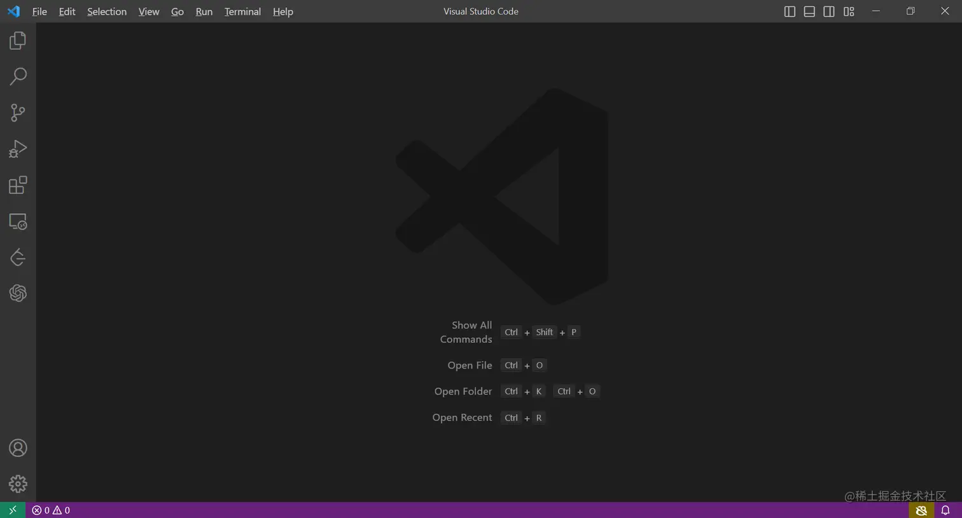Click the Shift key hint

(545, 332)
